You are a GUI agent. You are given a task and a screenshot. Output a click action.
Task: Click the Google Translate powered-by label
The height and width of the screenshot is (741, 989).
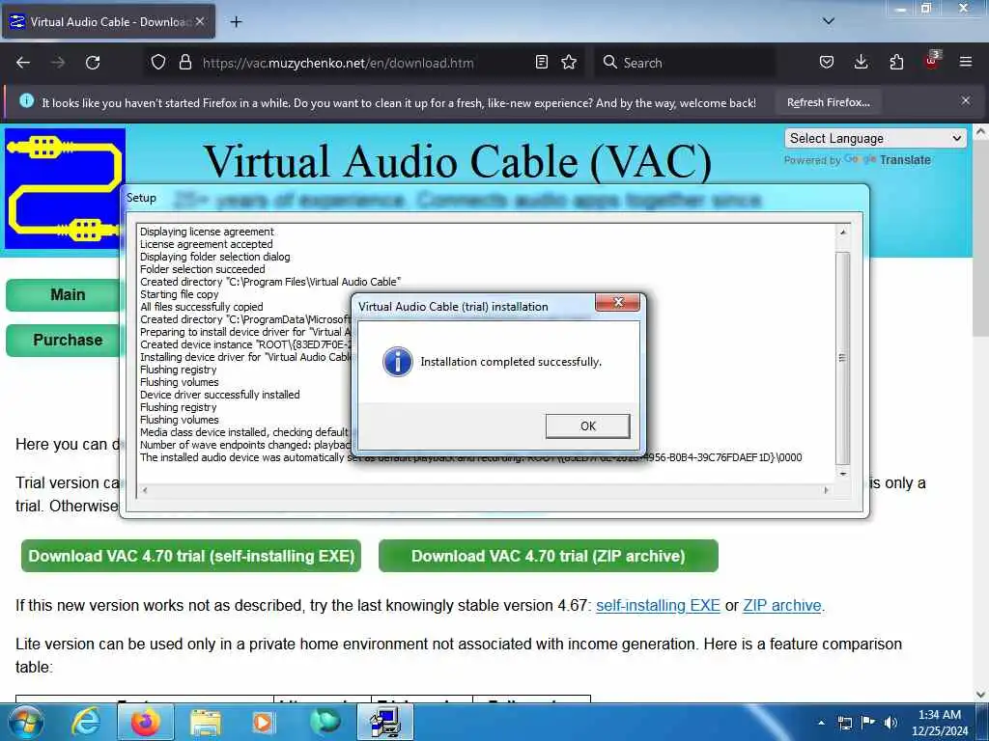[x=858, y=160]
